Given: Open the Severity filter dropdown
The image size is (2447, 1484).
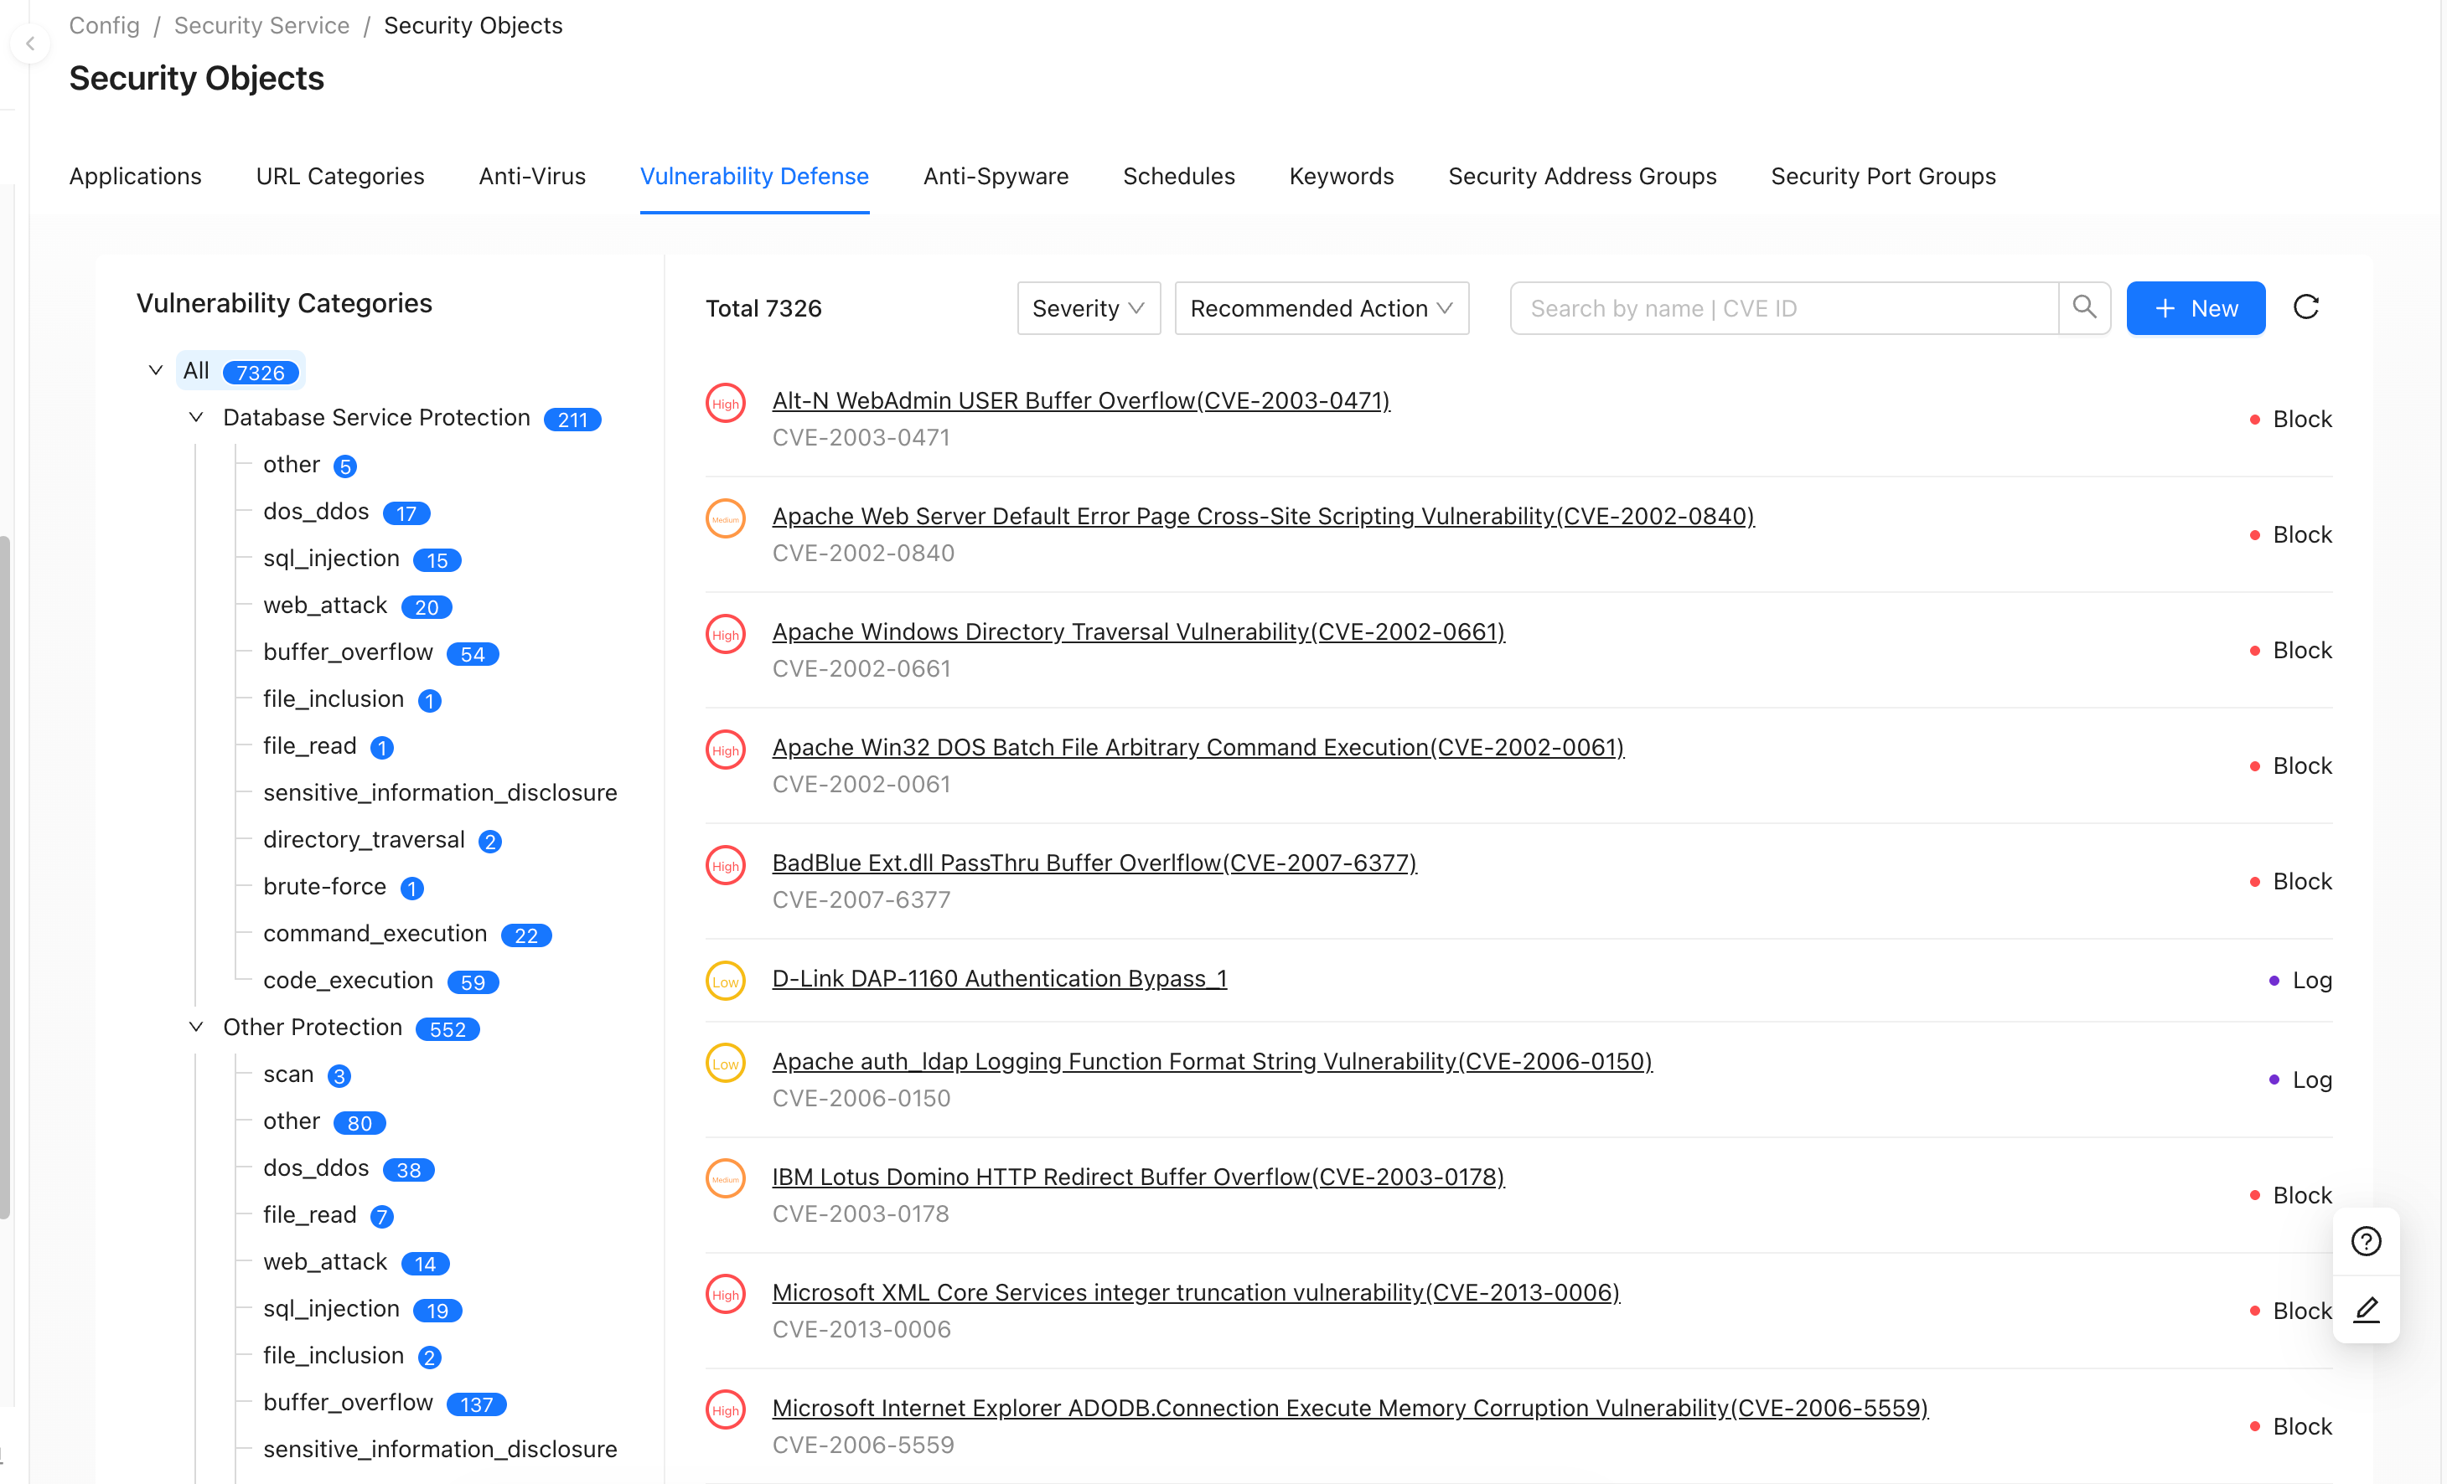Looking at the screenshot, I should 1089,307.
